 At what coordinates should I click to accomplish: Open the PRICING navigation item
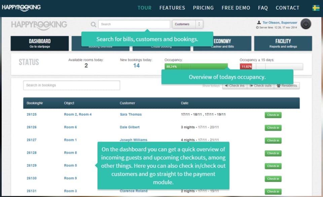click(203, 8)
